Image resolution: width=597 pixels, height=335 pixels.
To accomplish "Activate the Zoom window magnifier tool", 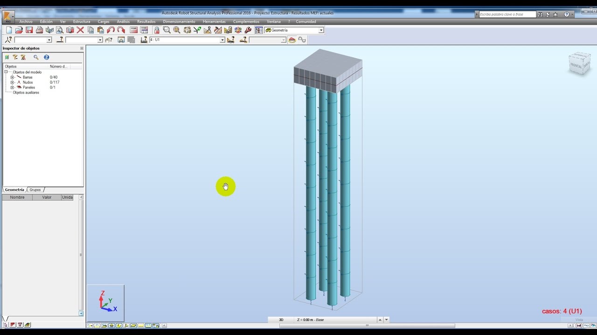I will (x=167, y=30).
